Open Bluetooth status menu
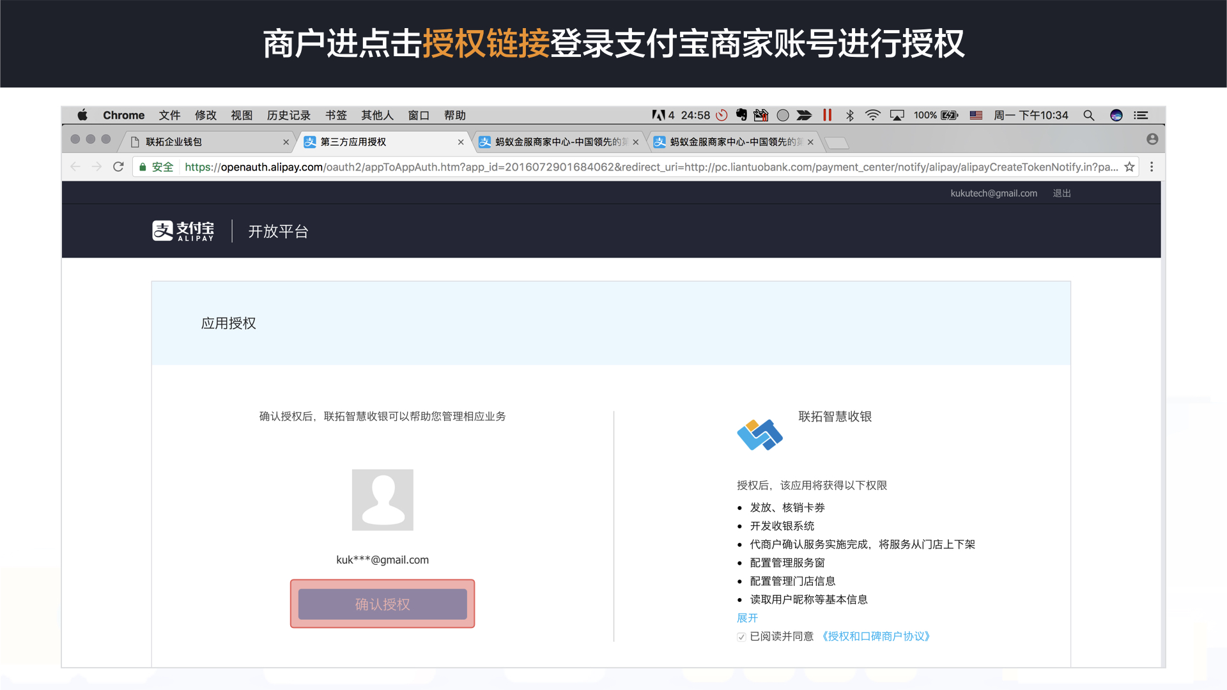This screenshot has height=690, width=1227. (x=850, y=115)
